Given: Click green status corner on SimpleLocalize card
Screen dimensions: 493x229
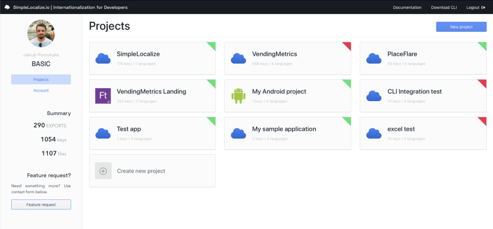Looking at the screenshot, I should click(212, 45).
